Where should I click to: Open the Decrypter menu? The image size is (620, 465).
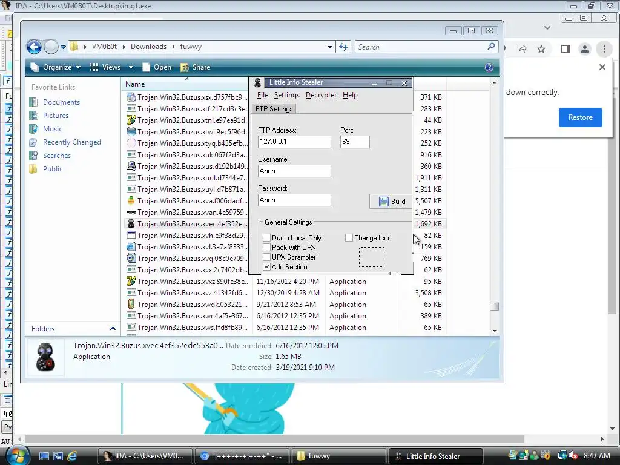[x=321, y=95]
